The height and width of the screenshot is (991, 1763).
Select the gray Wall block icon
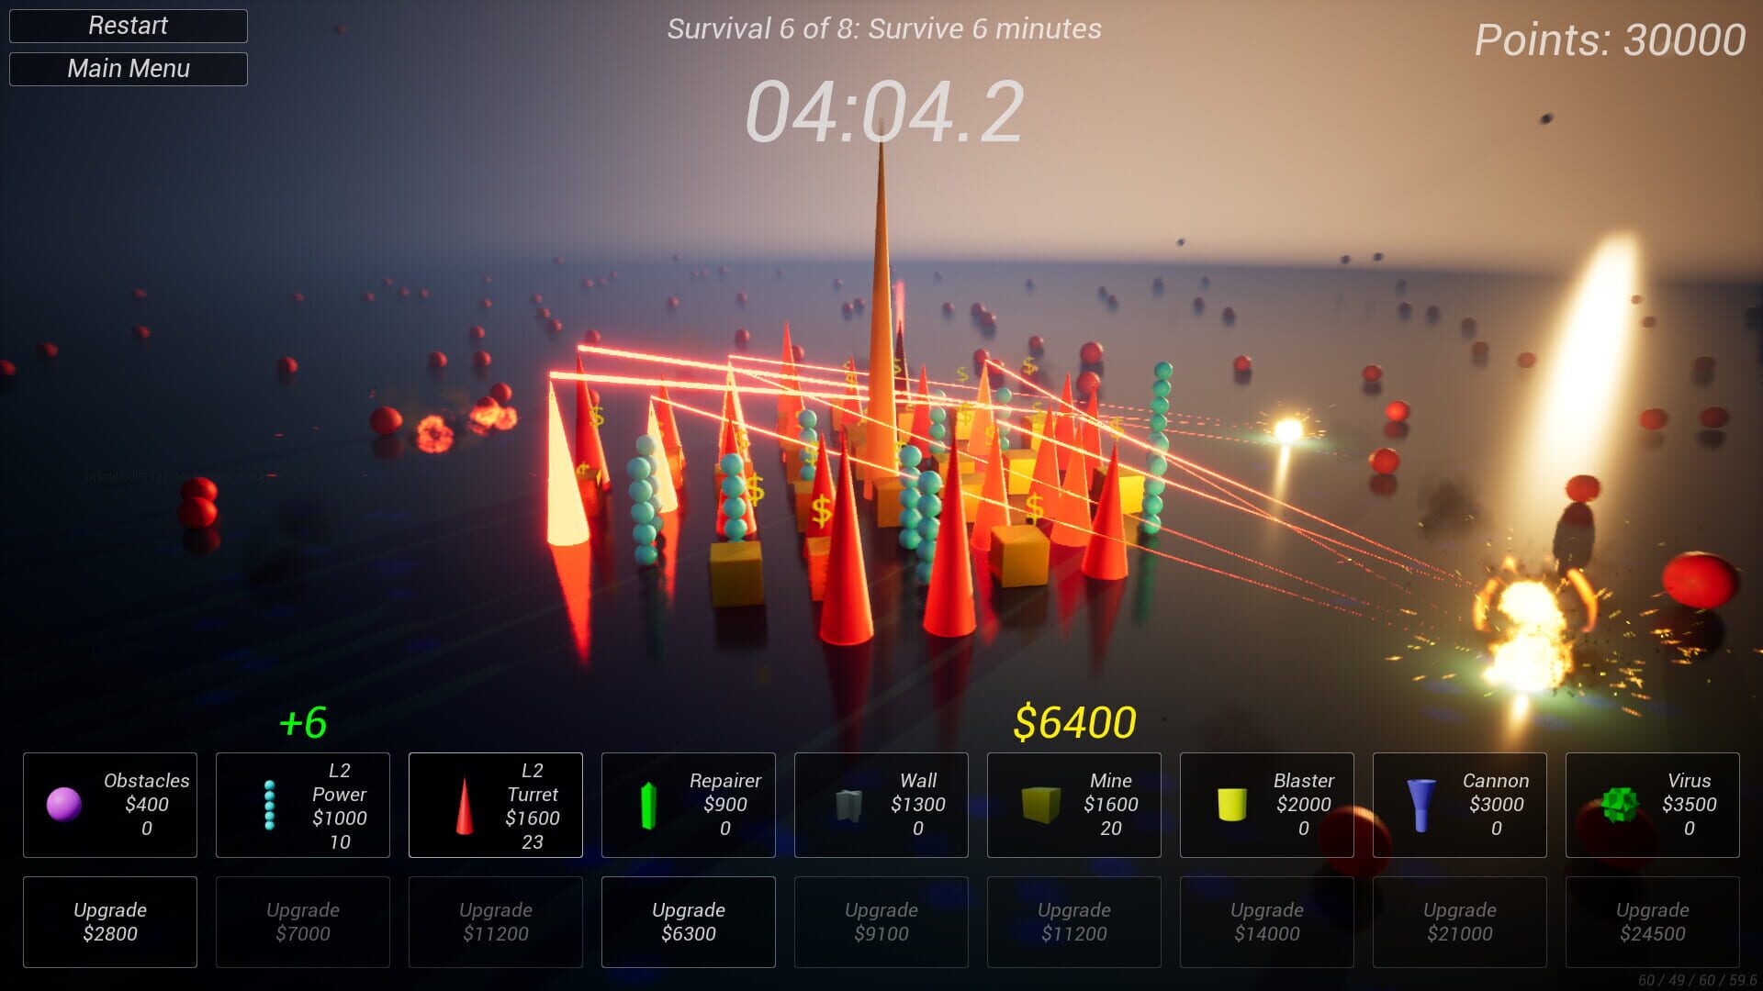(848, 805)
